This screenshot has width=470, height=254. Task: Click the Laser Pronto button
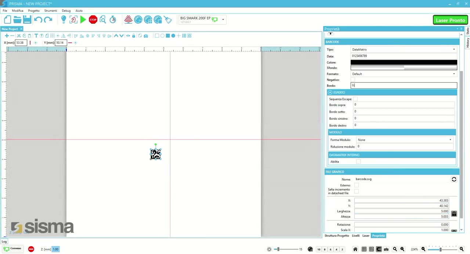pos(450,20)
